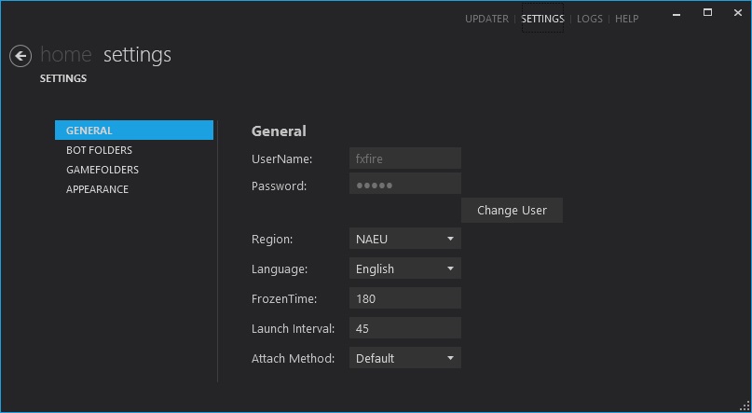Switch to the Logs tab
This screenshot has width=752, height=413.
pyautogui.click(x=589, y=19)
